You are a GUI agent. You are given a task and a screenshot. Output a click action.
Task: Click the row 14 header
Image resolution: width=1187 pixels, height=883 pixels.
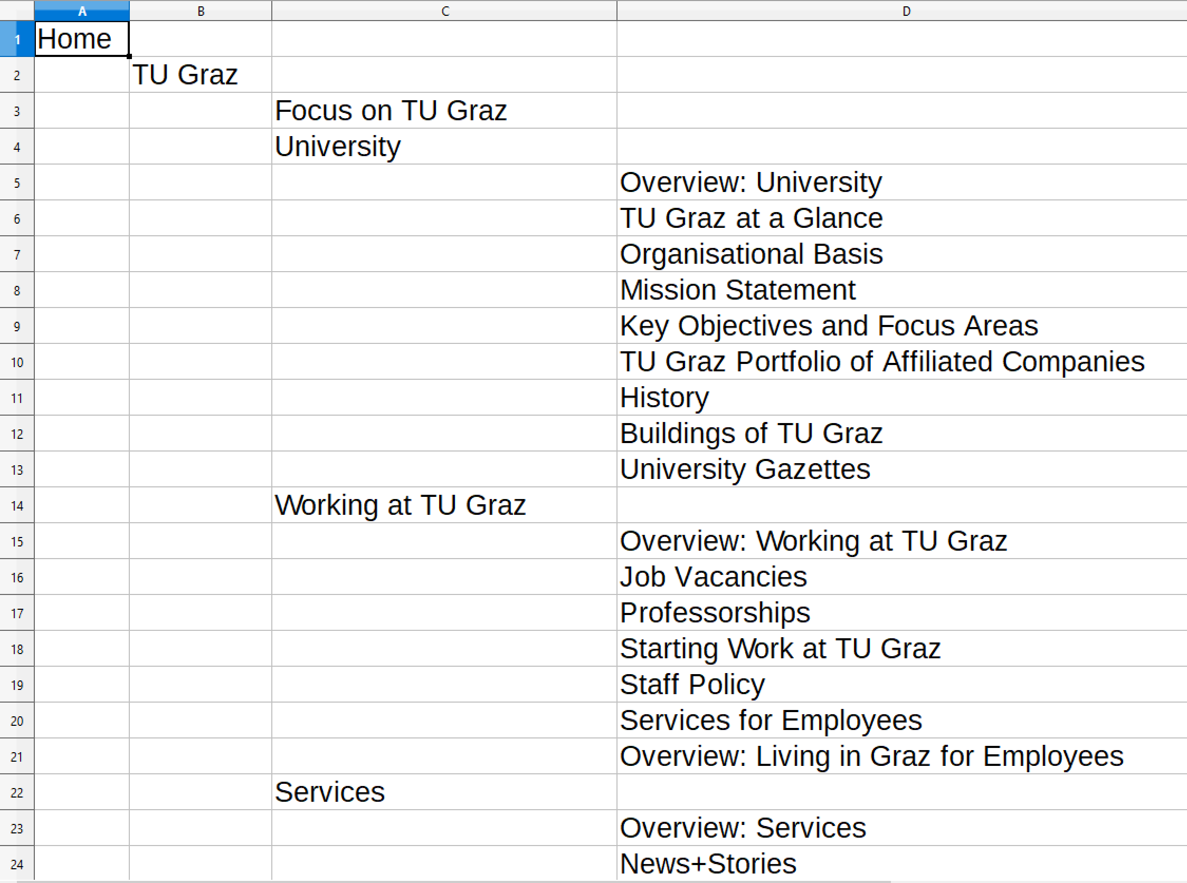[x=17, y=506]
